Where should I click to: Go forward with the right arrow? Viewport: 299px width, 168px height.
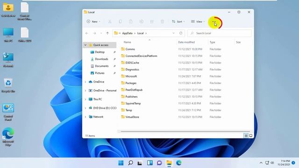click(x=94, y=33)
